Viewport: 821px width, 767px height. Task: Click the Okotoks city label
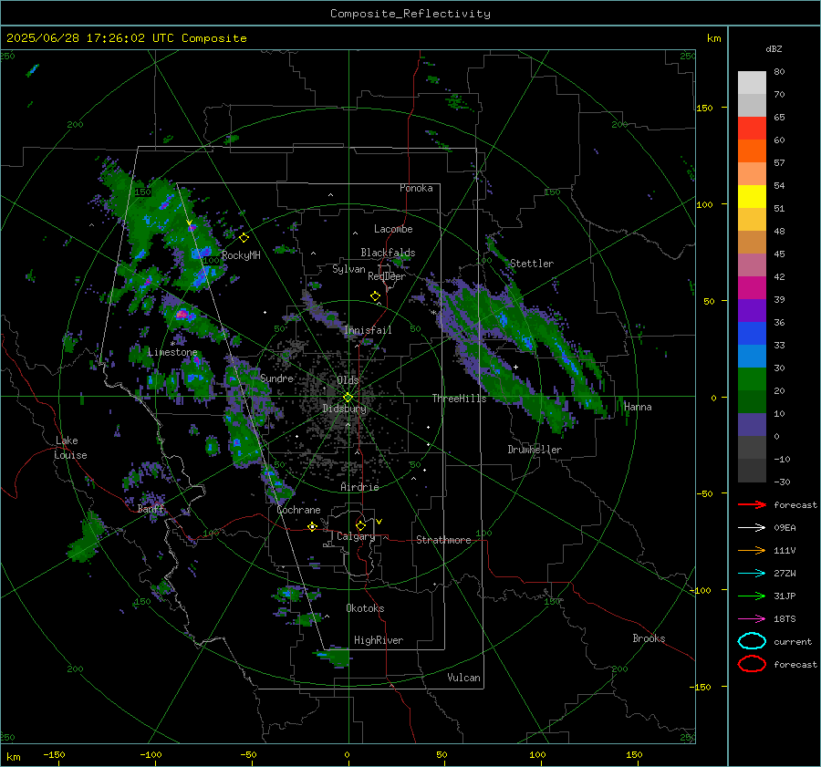[365, 608]
